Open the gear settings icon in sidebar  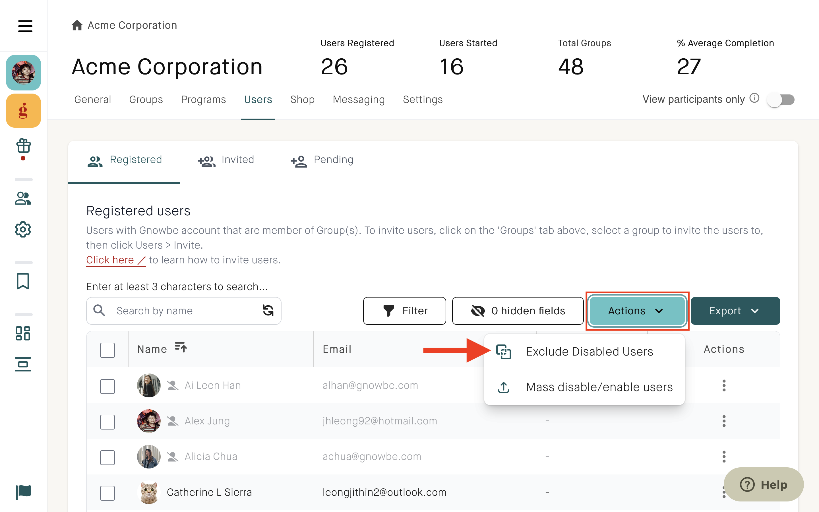point(23,230)
